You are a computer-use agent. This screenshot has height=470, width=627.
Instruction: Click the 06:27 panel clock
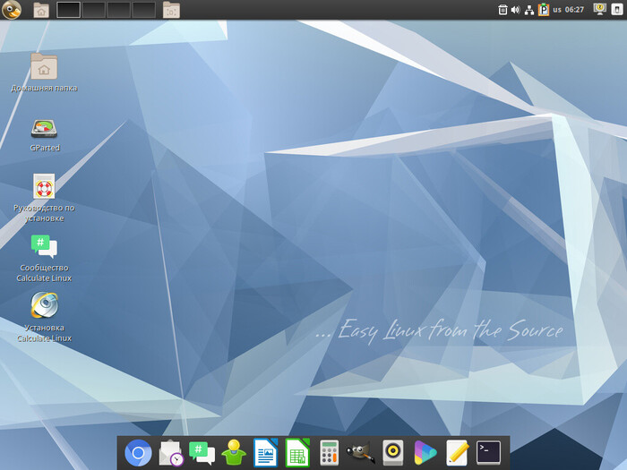pyautogui.click(x=574, y=10)
